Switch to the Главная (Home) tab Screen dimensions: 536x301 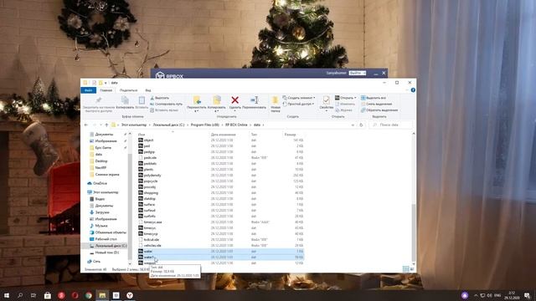tap(106, 90)
